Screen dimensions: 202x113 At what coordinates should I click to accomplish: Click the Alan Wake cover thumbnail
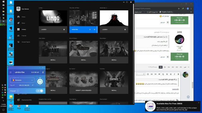click(53, 49)
